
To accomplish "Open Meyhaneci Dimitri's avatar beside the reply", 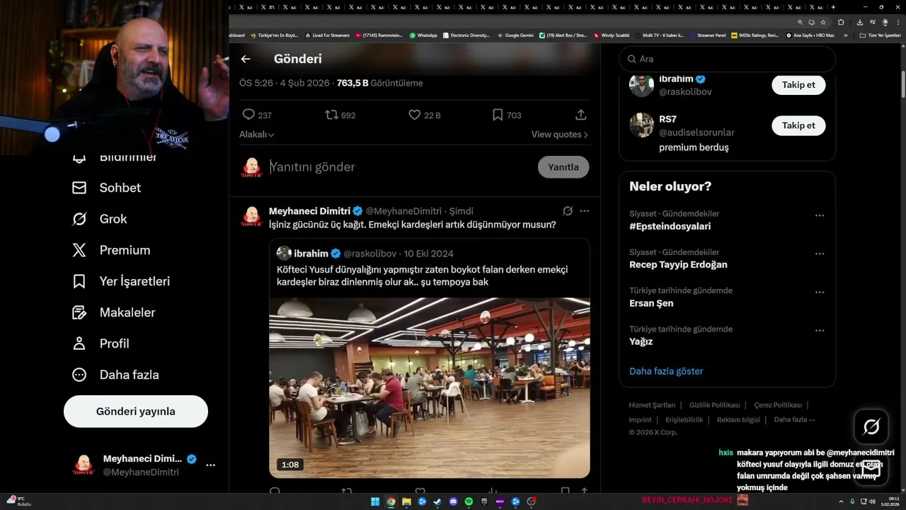I will tap(251, 215).
